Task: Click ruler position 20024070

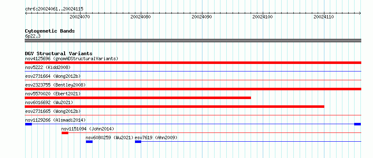Action: coord(80,17)
